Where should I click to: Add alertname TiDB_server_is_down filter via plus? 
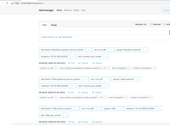click(x=76, y=108)
